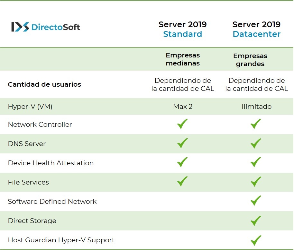The width and height of the screenshot is (294, 250).
Task: Click File Services checkmark for Standard
Action: [x=182, y=181]
